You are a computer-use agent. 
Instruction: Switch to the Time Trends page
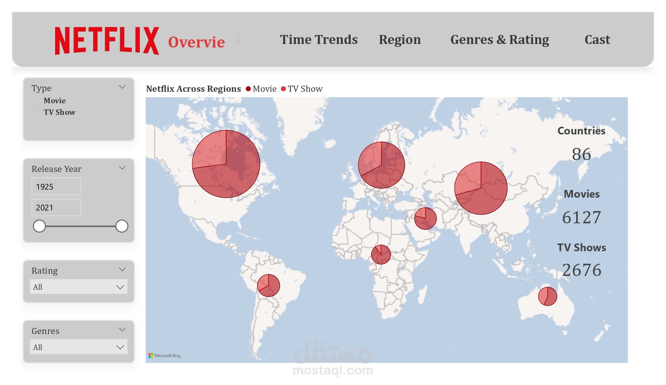319,39
